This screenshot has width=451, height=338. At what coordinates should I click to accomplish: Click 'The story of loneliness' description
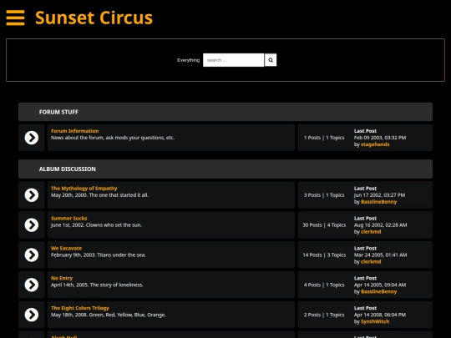point(117,285)
